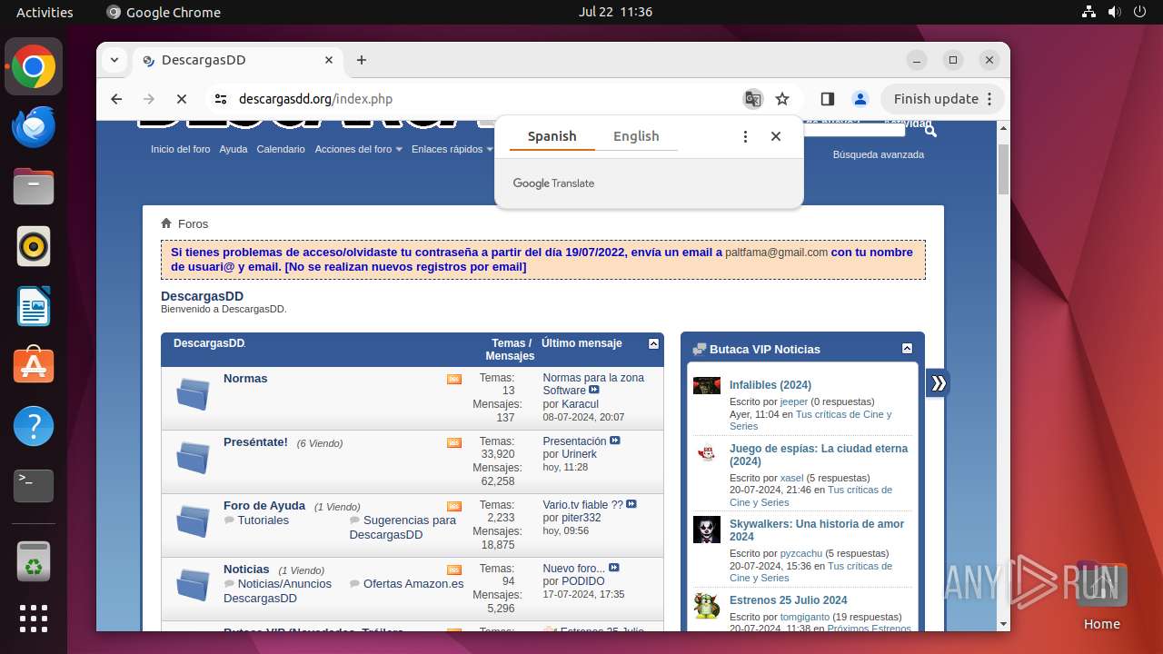1163x654 pixels.
Task: Collapse the DescargasDD forum category
Action: 653,344
